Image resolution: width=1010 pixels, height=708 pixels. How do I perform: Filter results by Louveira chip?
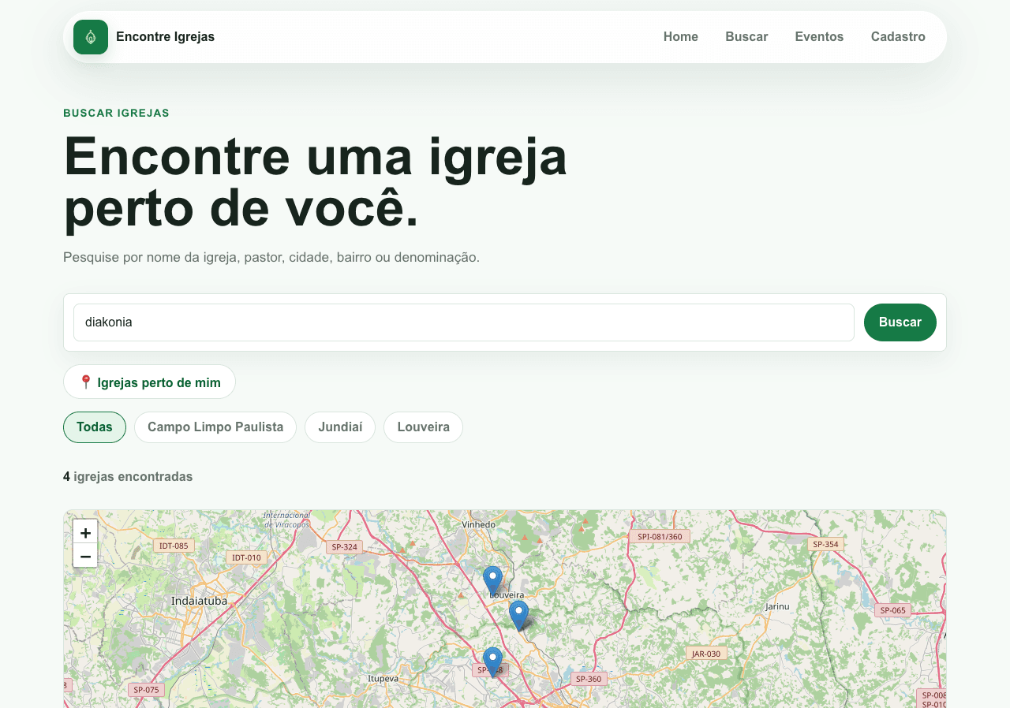[x=424, y=427]
